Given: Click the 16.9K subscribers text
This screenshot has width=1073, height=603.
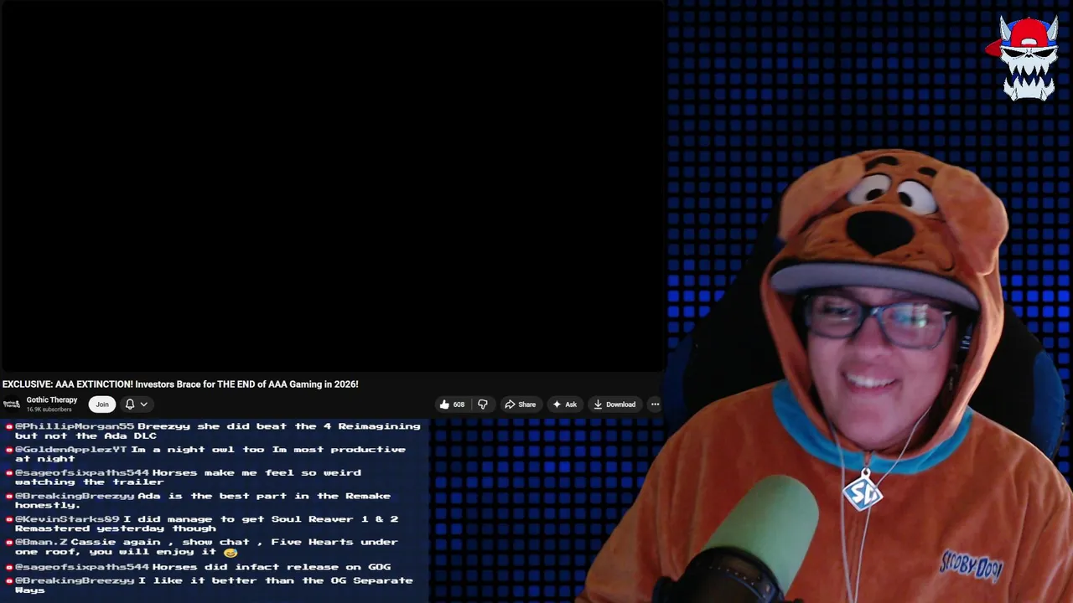Looking at the screenshot, I should click(x=49, y=410).
